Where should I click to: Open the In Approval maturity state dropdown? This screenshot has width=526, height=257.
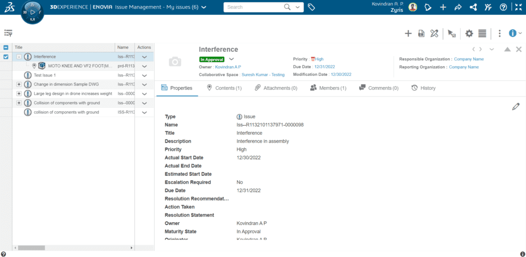tap(231, 59)
